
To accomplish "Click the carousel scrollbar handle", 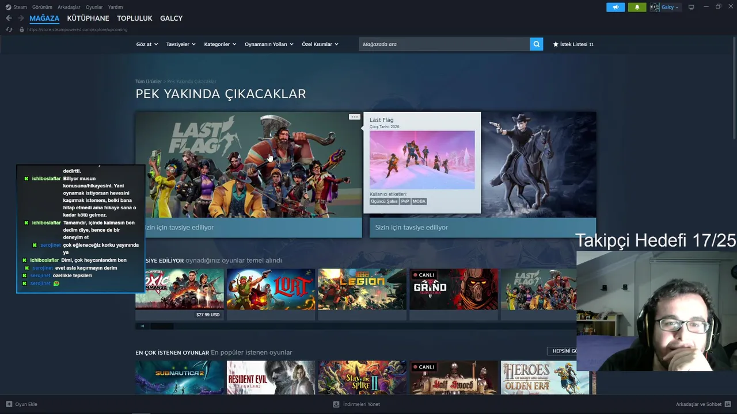I will click(162, 326).
